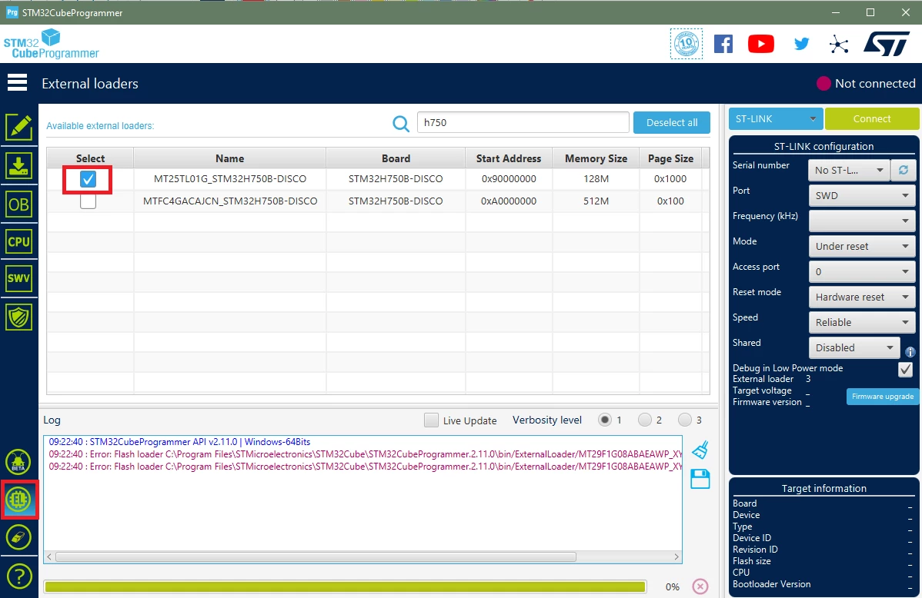Open the Port SWD dropdown
922x598 pixels.
coord(862,195)
